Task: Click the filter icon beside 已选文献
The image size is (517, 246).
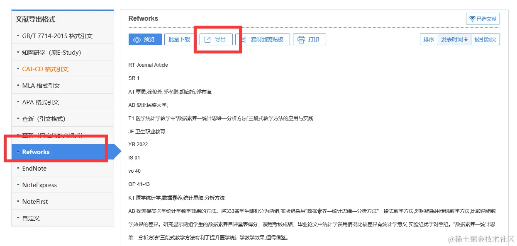Action: [472, 19]
